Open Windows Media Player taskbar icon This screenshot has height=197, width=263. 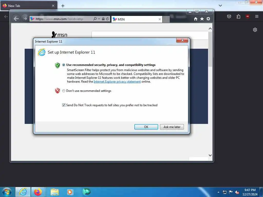click(x=70, y=192)
